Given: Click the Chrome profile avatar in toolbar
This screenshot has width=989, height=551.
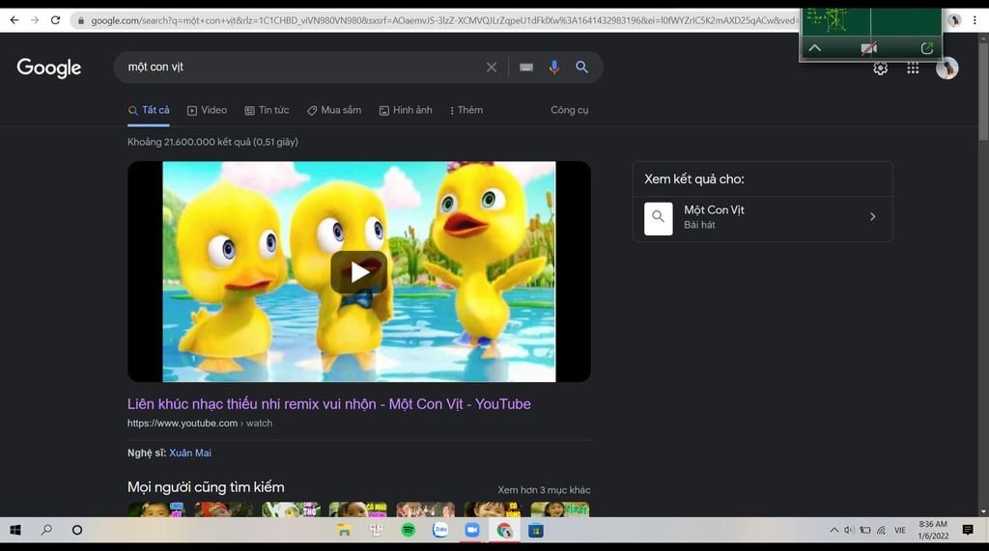Looking at the screenshot, I should pos(953,20).
